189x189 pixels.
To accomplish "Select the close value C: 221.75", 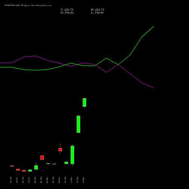I will tap(67, 10).
